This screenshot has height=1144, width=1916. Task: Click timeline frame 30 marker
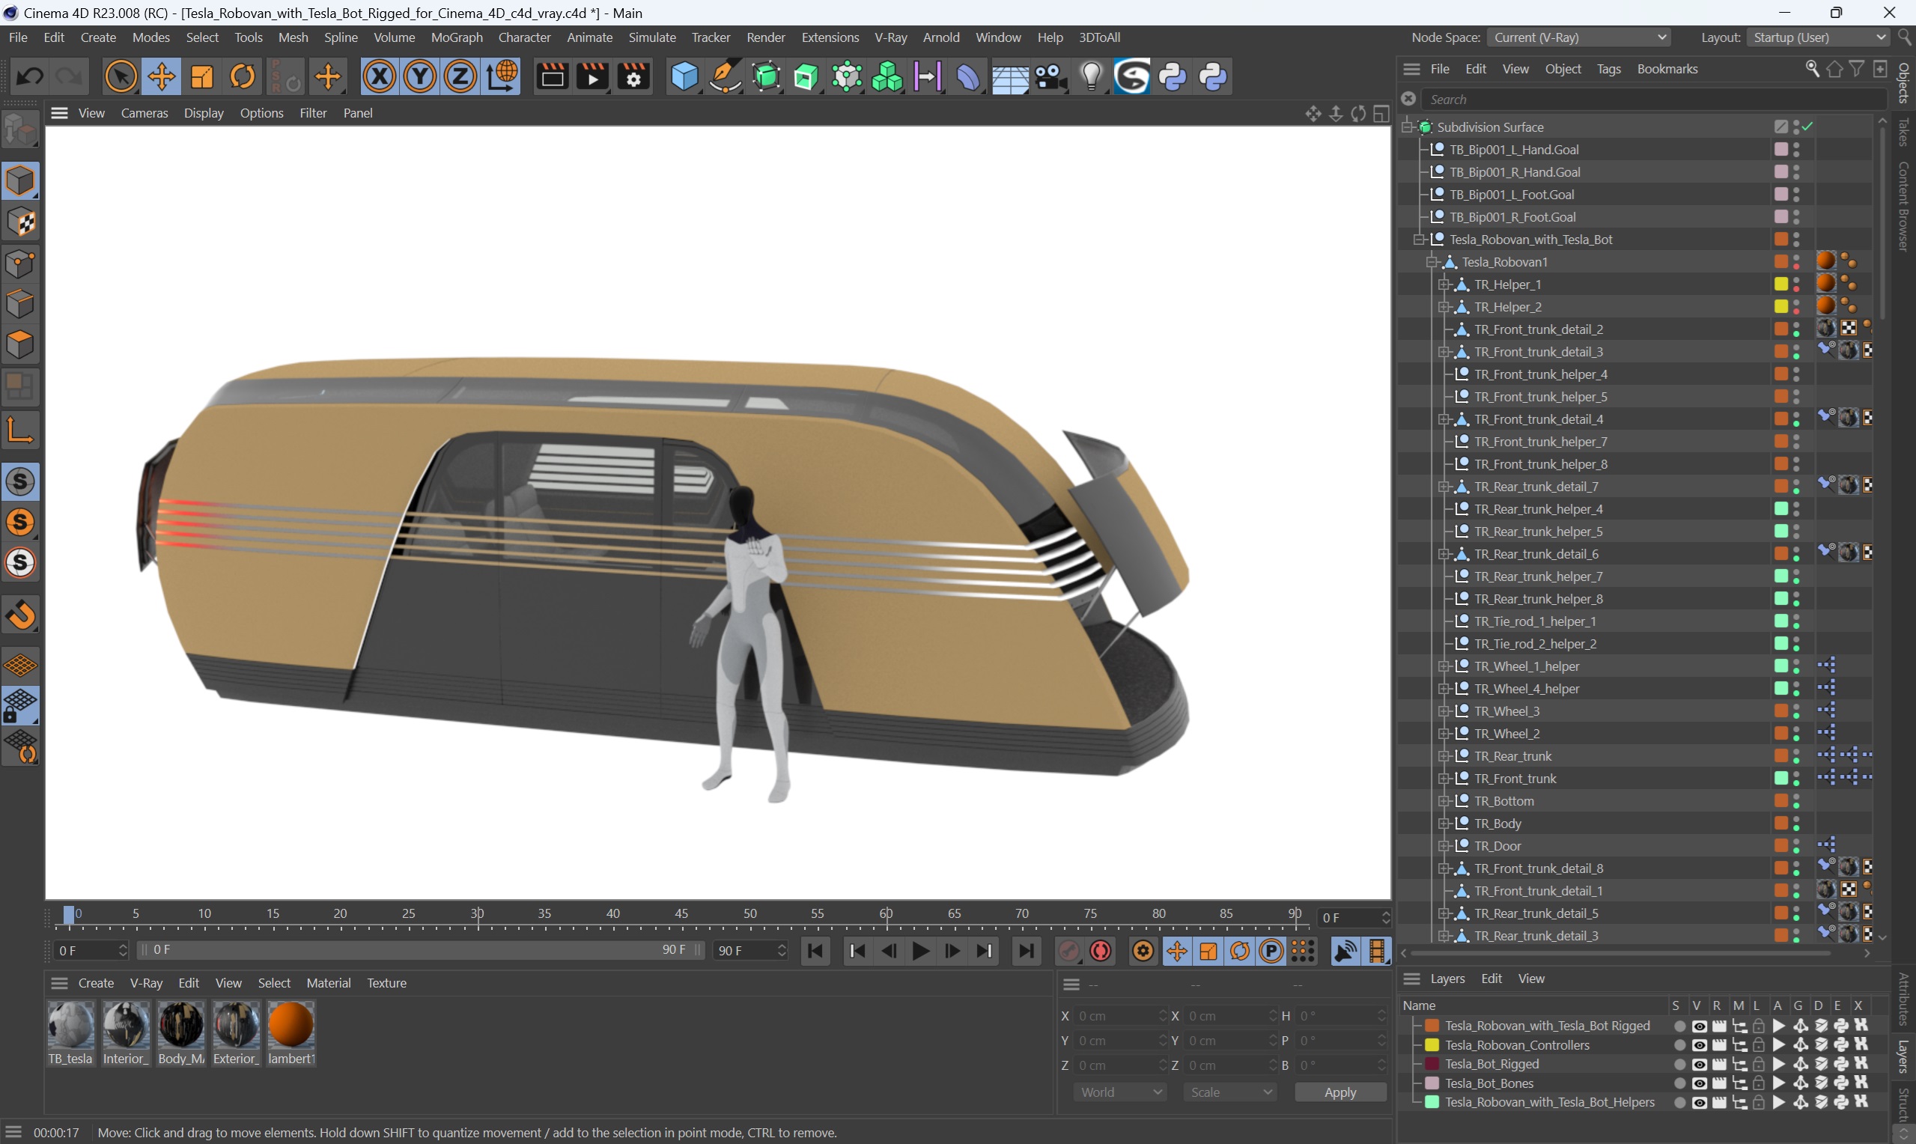click(x=477, y=913)
